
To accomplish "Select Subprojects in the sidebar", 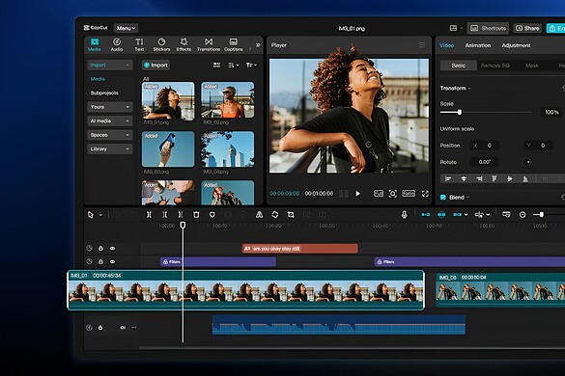I will [104, 93].
